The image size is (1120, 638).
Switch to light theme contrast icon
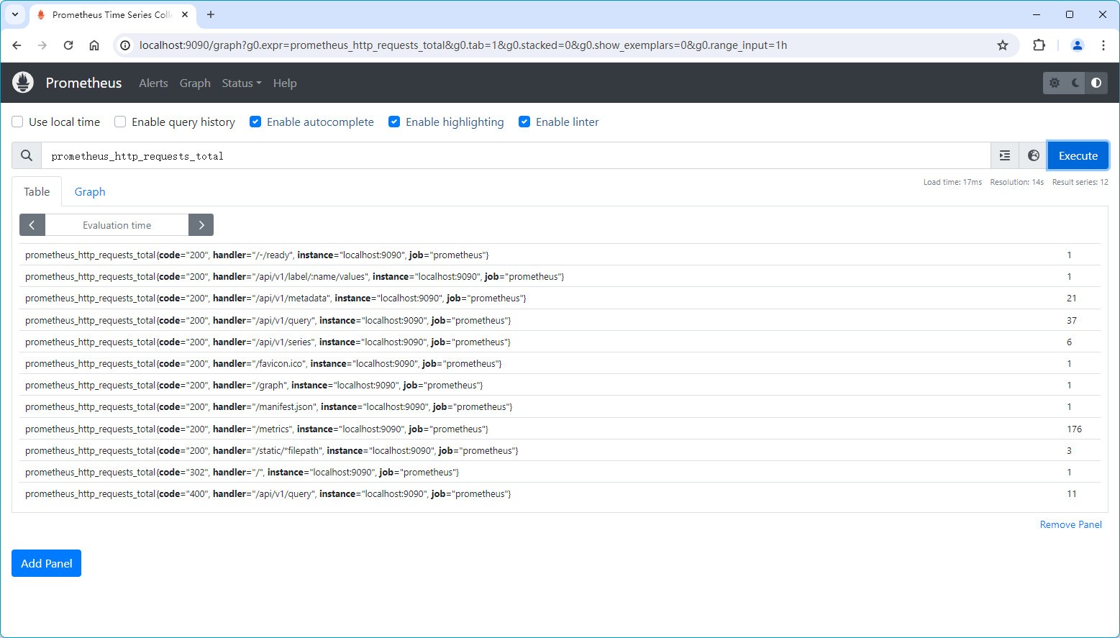1096,83
